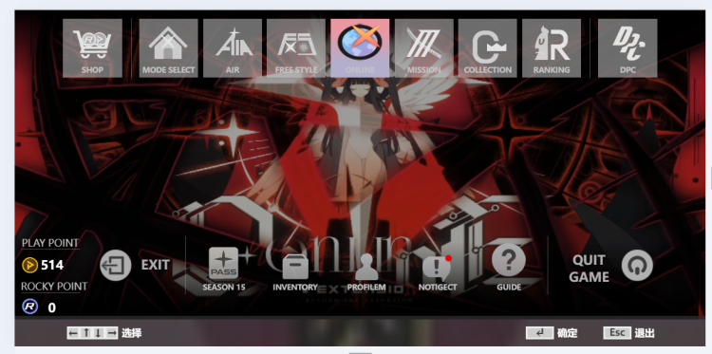
Task: Open the INVENTORY box icon
Action: (295, 267)
